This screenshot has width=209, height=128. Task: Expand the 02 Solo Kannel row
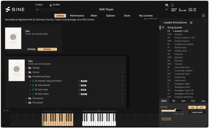click(x=30, y=85)
